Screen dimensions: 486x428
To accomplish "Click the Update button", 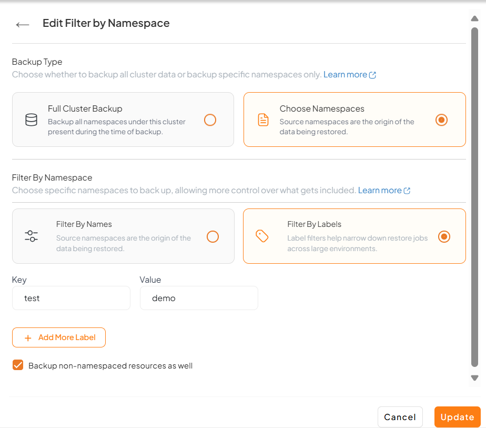I will tap(458, 417).
